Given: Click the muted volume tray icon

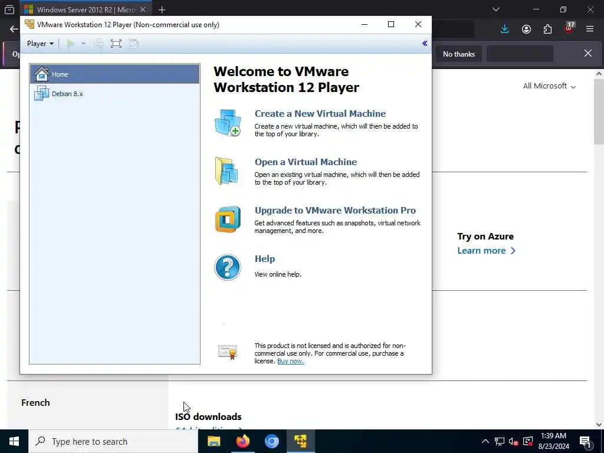Looking at the screenshot, I should 514,441.
